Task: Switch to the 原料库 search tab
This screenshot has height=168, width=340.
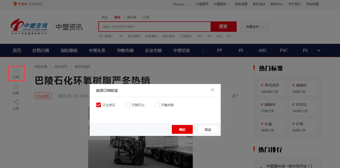Action: pos(132,17)
